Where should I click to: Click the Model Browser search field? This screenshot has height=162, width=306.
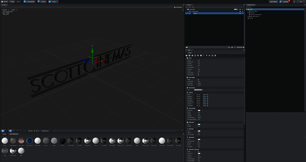pos(275,7)
